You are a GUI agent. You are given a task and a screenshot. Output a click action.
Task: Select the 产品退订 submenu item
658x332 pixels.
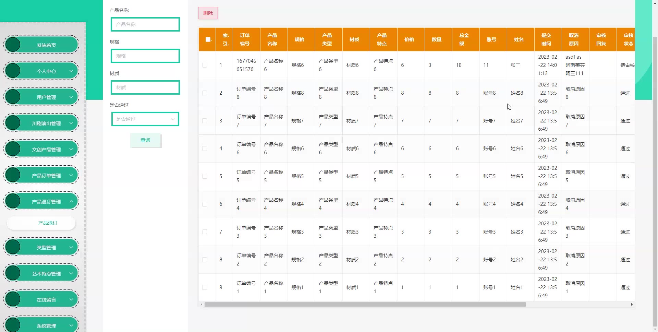click(41, 223)
